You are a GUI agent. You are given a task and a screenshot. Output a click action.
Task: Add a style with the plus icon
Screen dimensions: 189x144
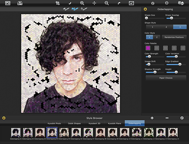tap(152, 118)
